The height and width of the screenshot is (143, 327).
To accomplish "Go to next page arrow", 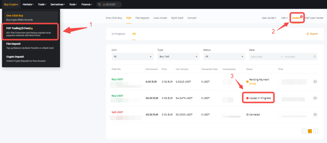I will pyautogui.click(x=315, y=131).
